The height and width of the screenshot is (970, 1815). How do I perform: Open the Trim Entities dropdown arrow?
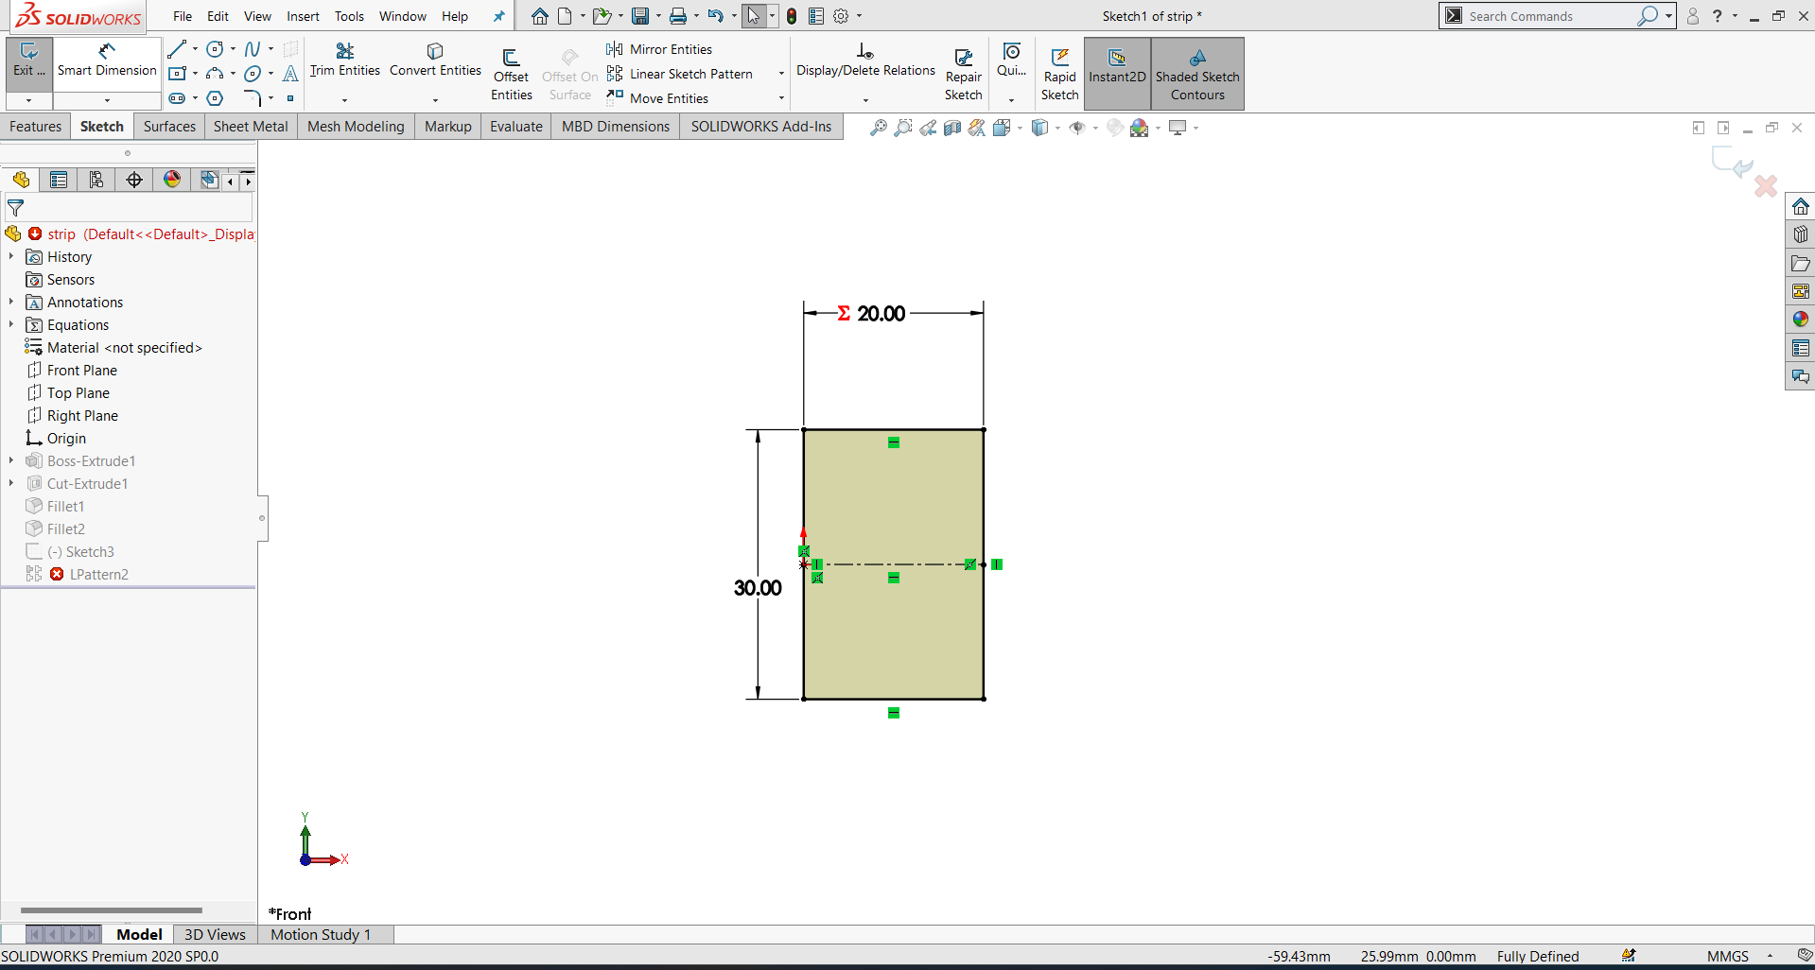pyautogui.click(x=344, y=99)
